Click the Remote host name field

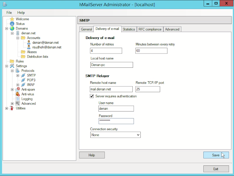click(x=111, y=89)
